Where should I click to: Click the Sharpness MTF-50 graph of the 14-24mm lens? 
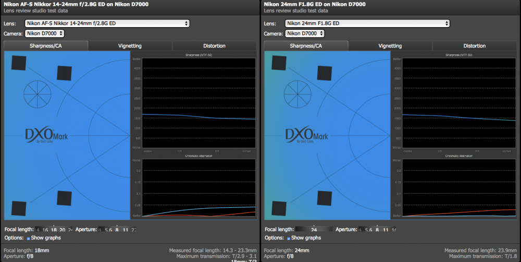point(199,103)
